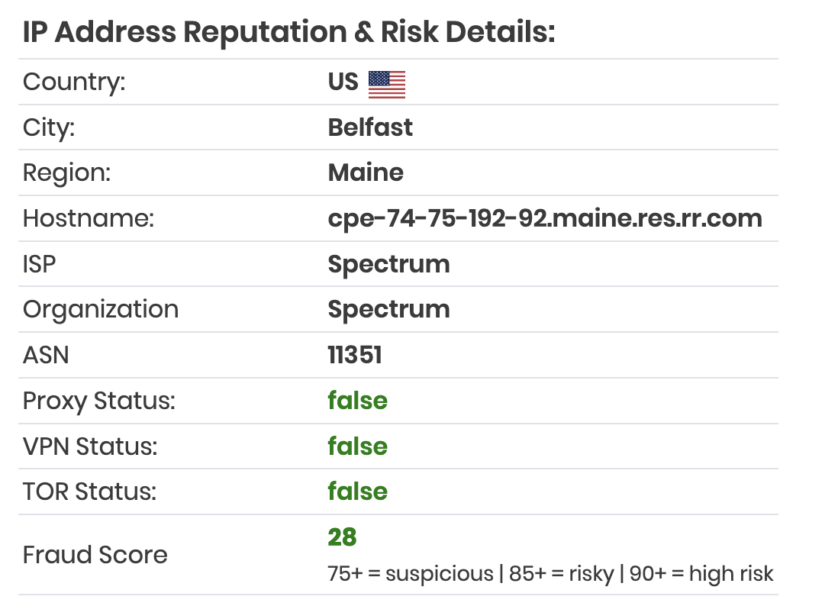The width and height of the screenshot is (838, 606).
Task: Click the fraud score number 28
Action: click(x=342, y=537)
